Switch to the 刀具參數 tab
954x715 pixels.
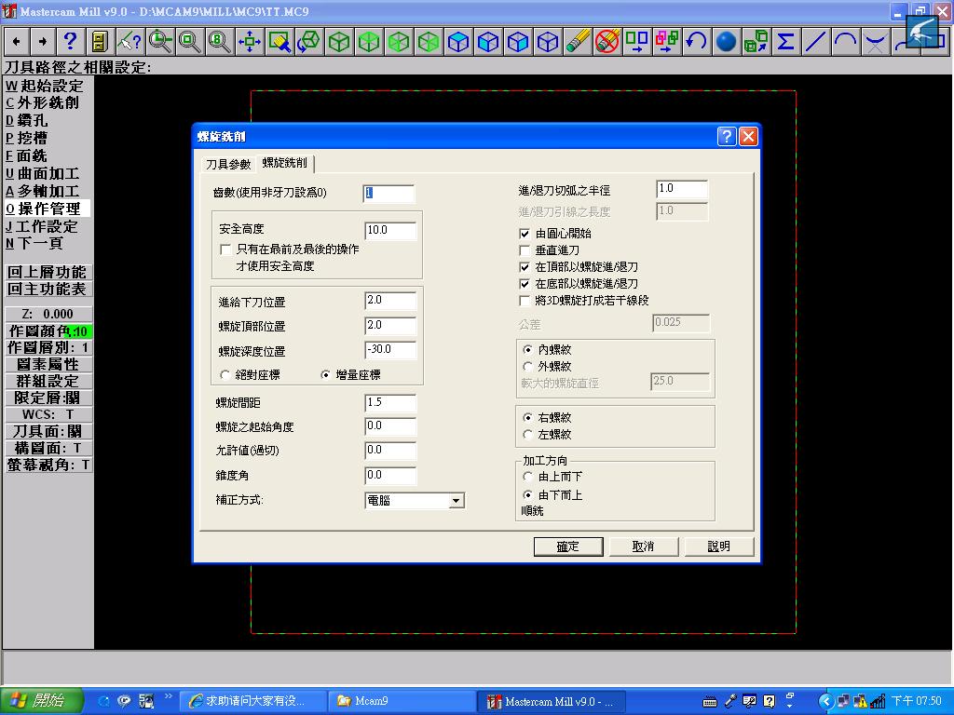pos(228,164)
